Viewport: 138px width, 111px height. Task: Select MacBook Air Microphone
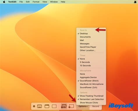(x=91, y=84)
